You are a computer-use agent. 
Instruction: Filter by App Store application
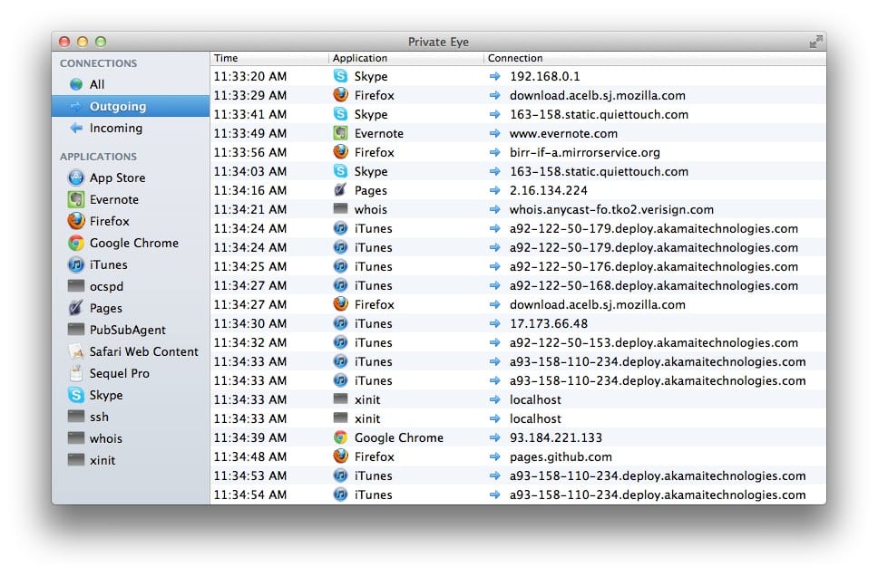pos(131,178)
